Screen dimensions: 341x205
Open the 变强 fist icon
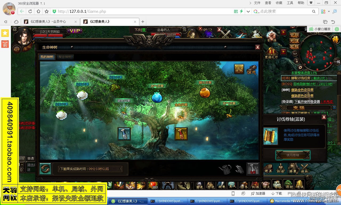click(x=271, y=36)
